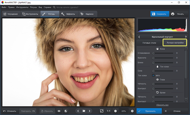190x115 pixels.
Task: Toggle the eye preview of original
Action: coord(59,111)
